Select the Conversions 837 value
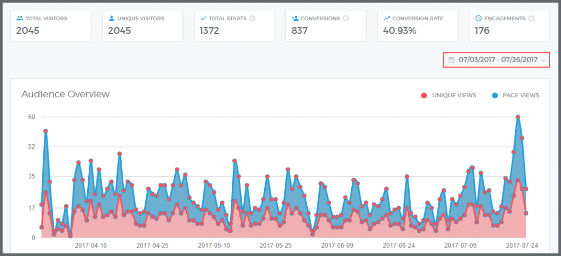This screenshot has width=561, height=256. coord(300,31)
